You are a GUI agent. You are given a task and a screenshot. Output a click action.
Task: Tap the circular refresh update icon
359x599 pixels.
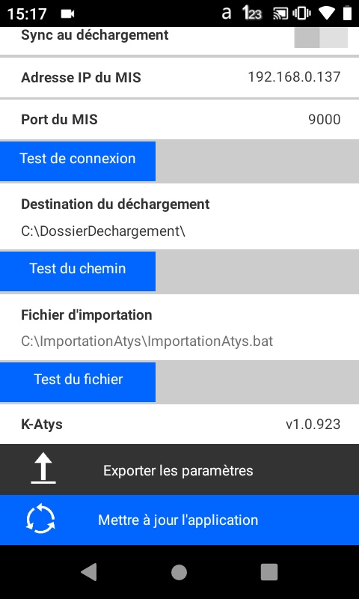click(40, 520)
